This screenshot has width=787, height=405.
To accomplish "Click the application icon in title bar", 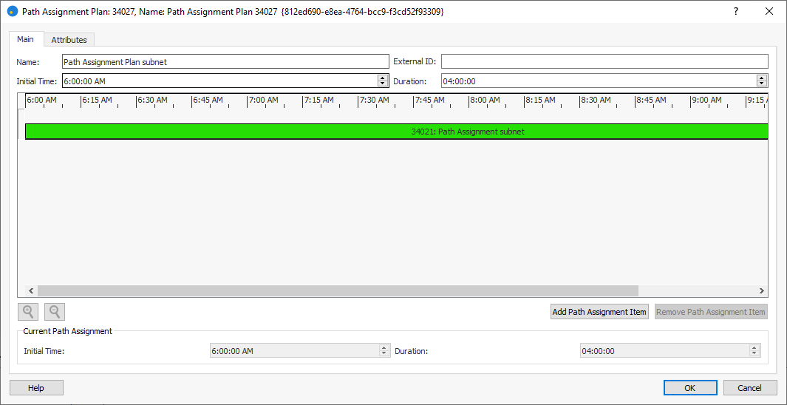I will (12, 12).
